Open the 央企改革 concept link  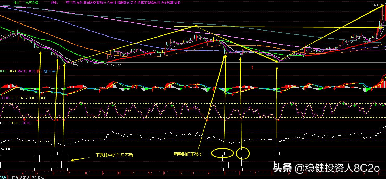tap(167, 3)
